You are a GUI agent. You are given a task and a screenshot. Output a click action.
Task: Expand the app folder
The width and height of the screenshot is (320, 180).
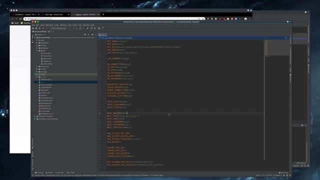coord(37,40)
